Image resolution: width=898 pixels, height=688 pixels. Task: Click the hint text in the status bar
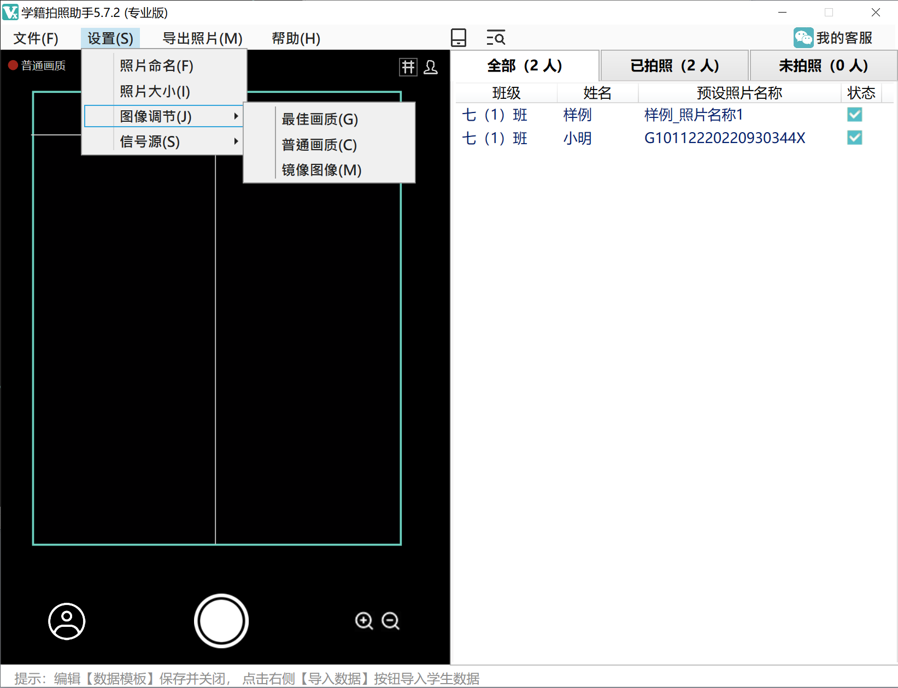[247, 679]
